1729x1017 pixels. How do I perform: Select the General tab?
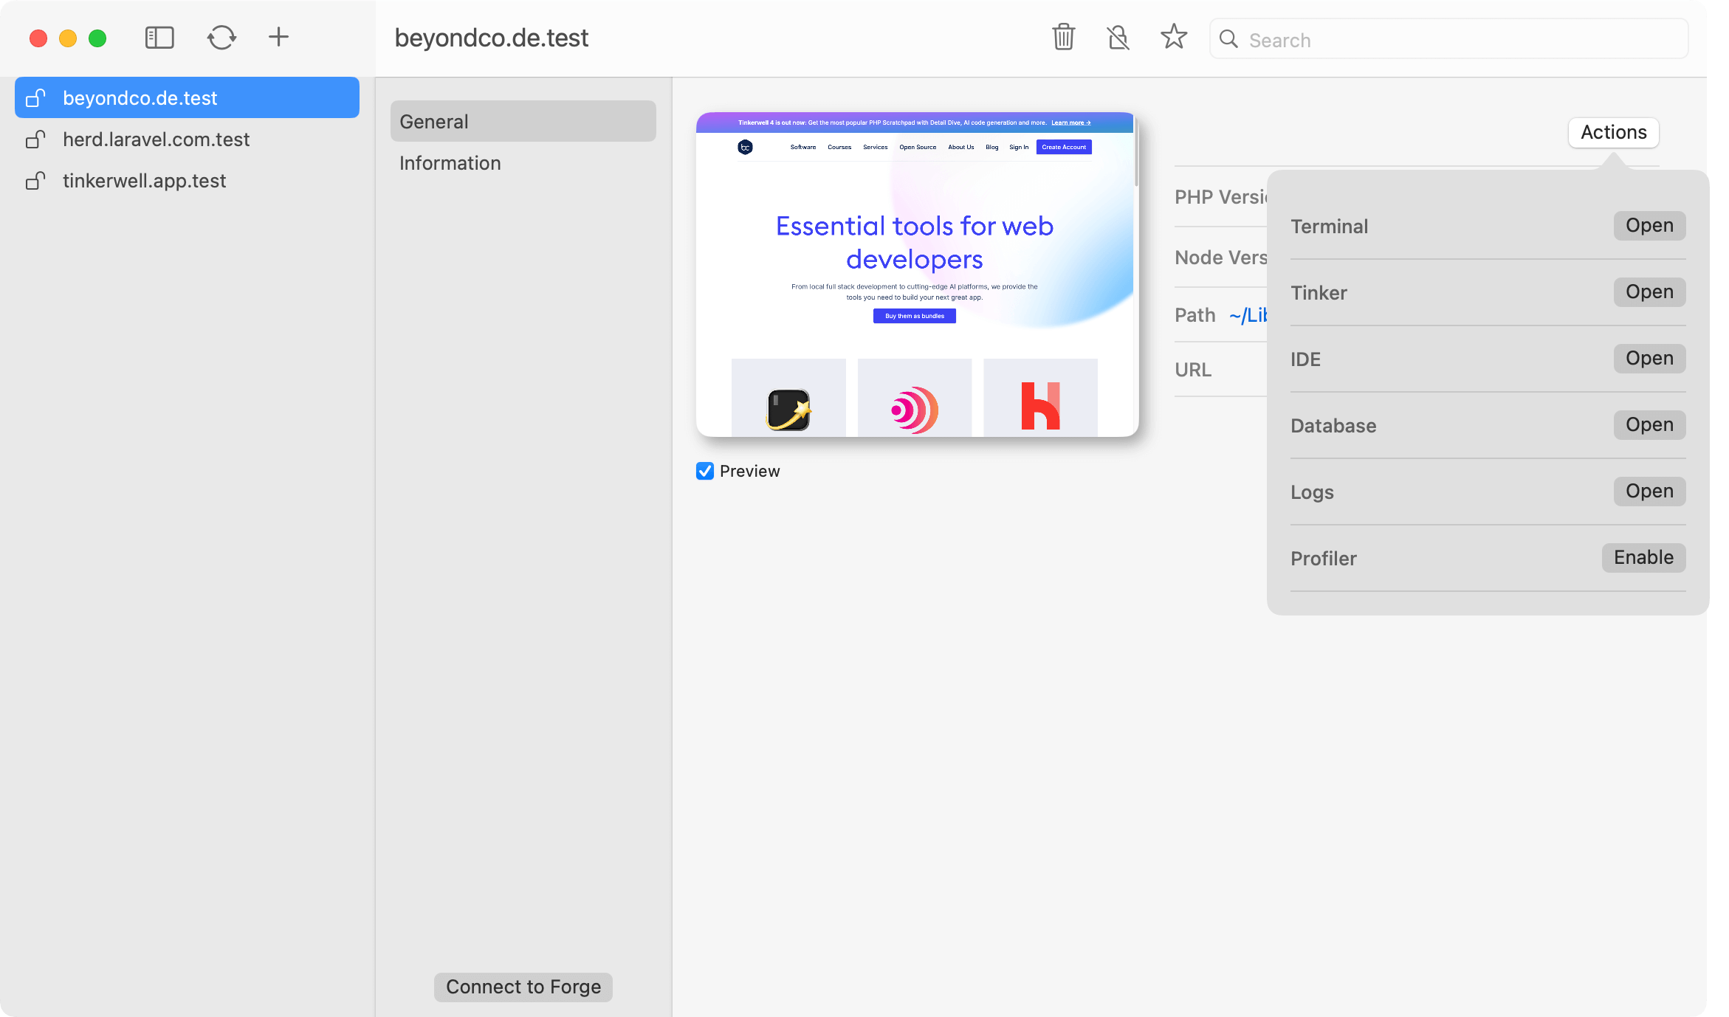[523, 122]
